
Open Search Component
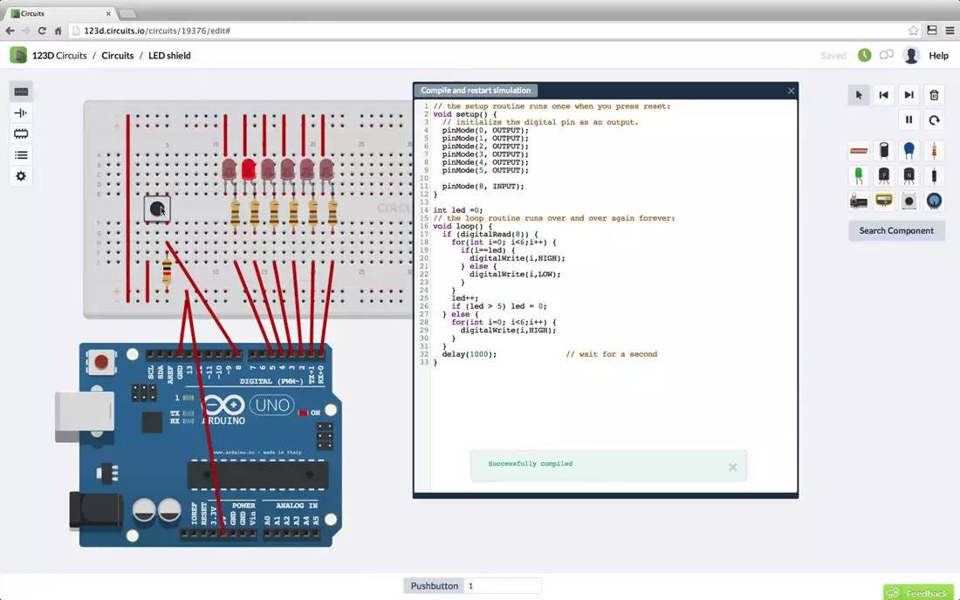(x=896, y=230)
